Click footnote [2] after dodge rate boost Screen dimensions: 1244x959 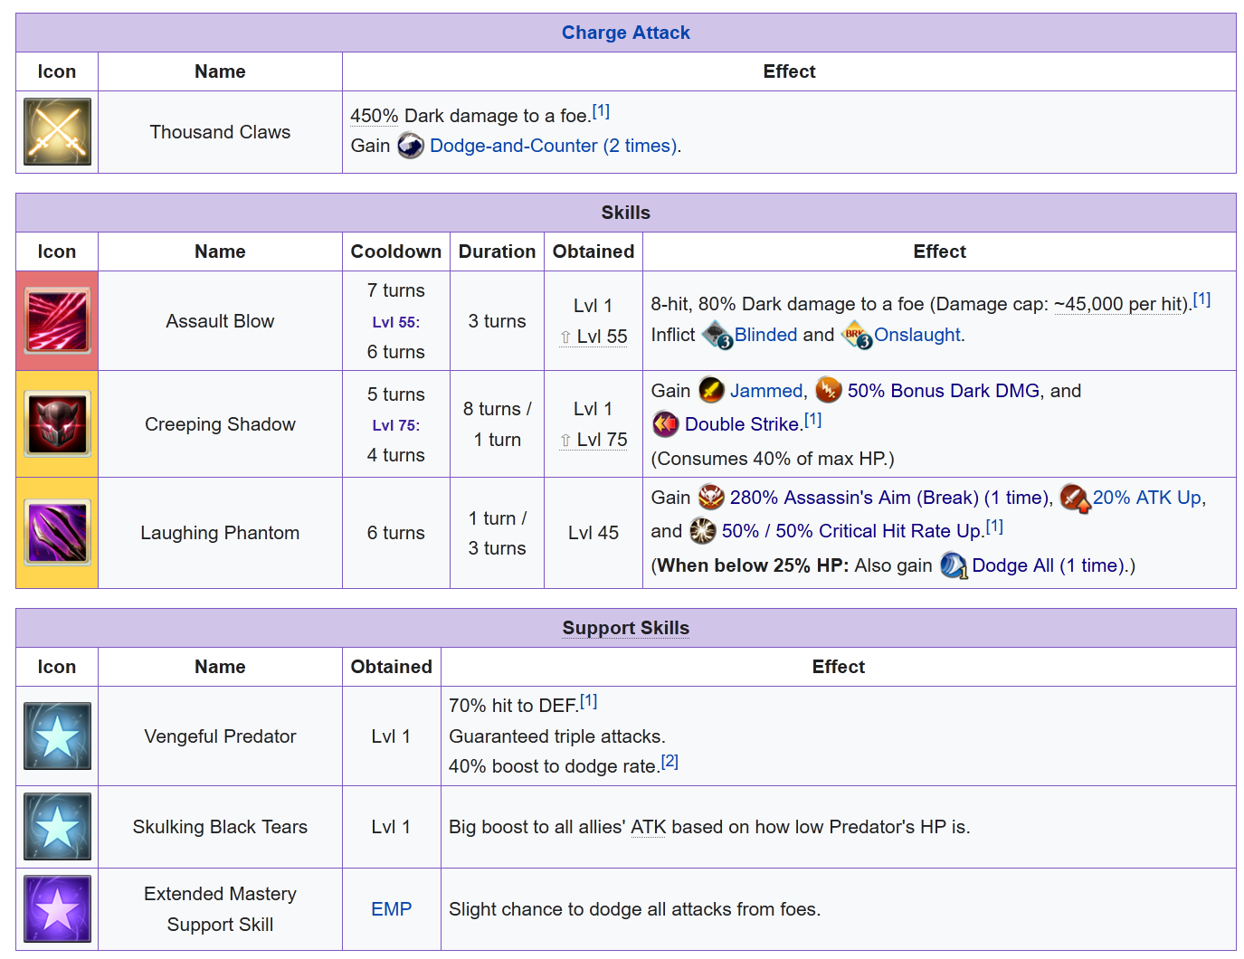pyautogui.click(x=669, y=762)
